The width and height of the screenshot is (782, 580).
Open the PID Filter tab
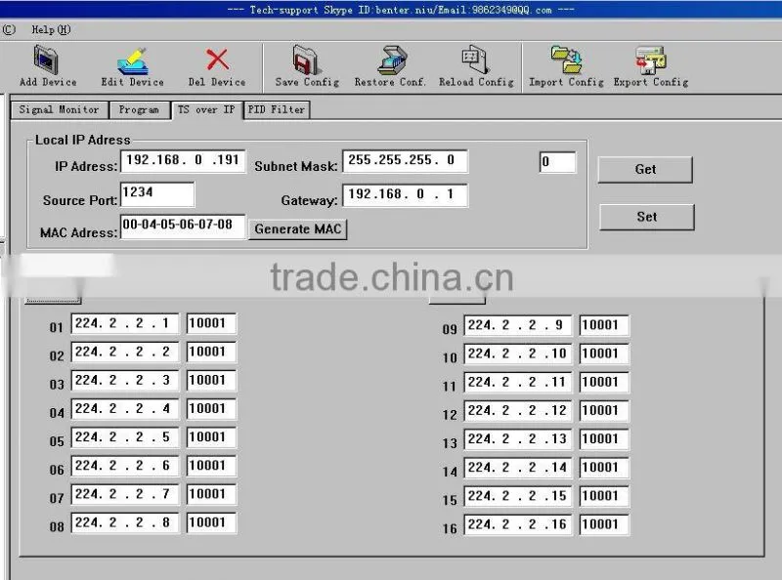[x=277, y=109]
